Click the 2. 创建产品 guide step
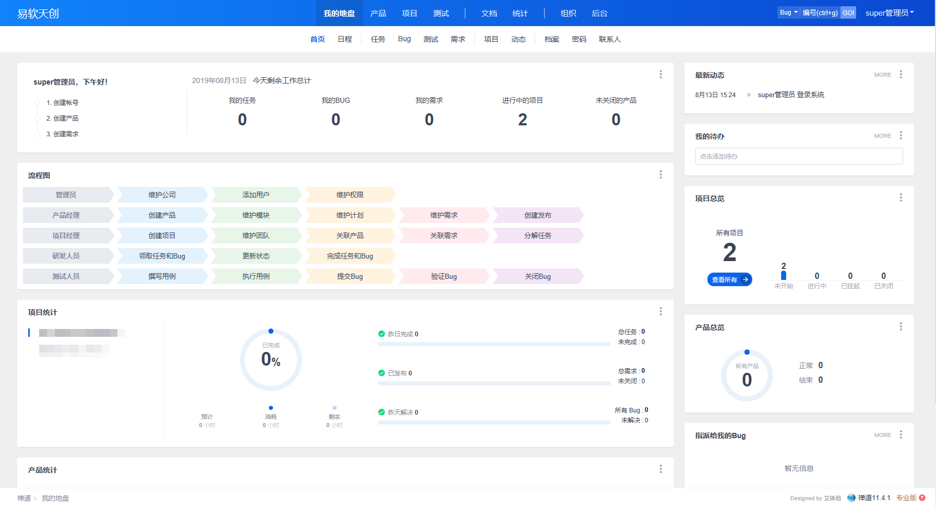Viewport: 936px width, 506px height. (63, 119)
